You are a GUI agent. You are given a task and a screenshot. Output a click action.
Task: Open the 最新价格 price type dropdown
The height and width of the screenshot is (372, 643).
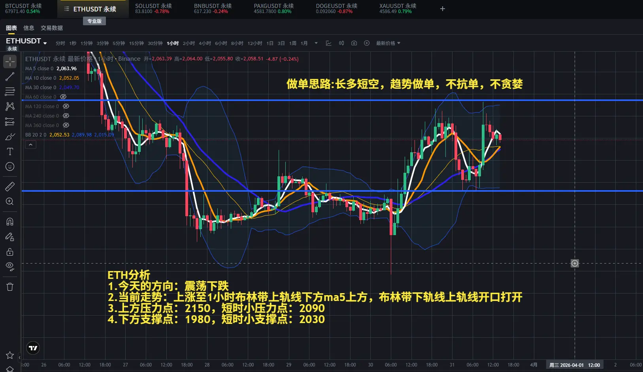coord(388,43)
